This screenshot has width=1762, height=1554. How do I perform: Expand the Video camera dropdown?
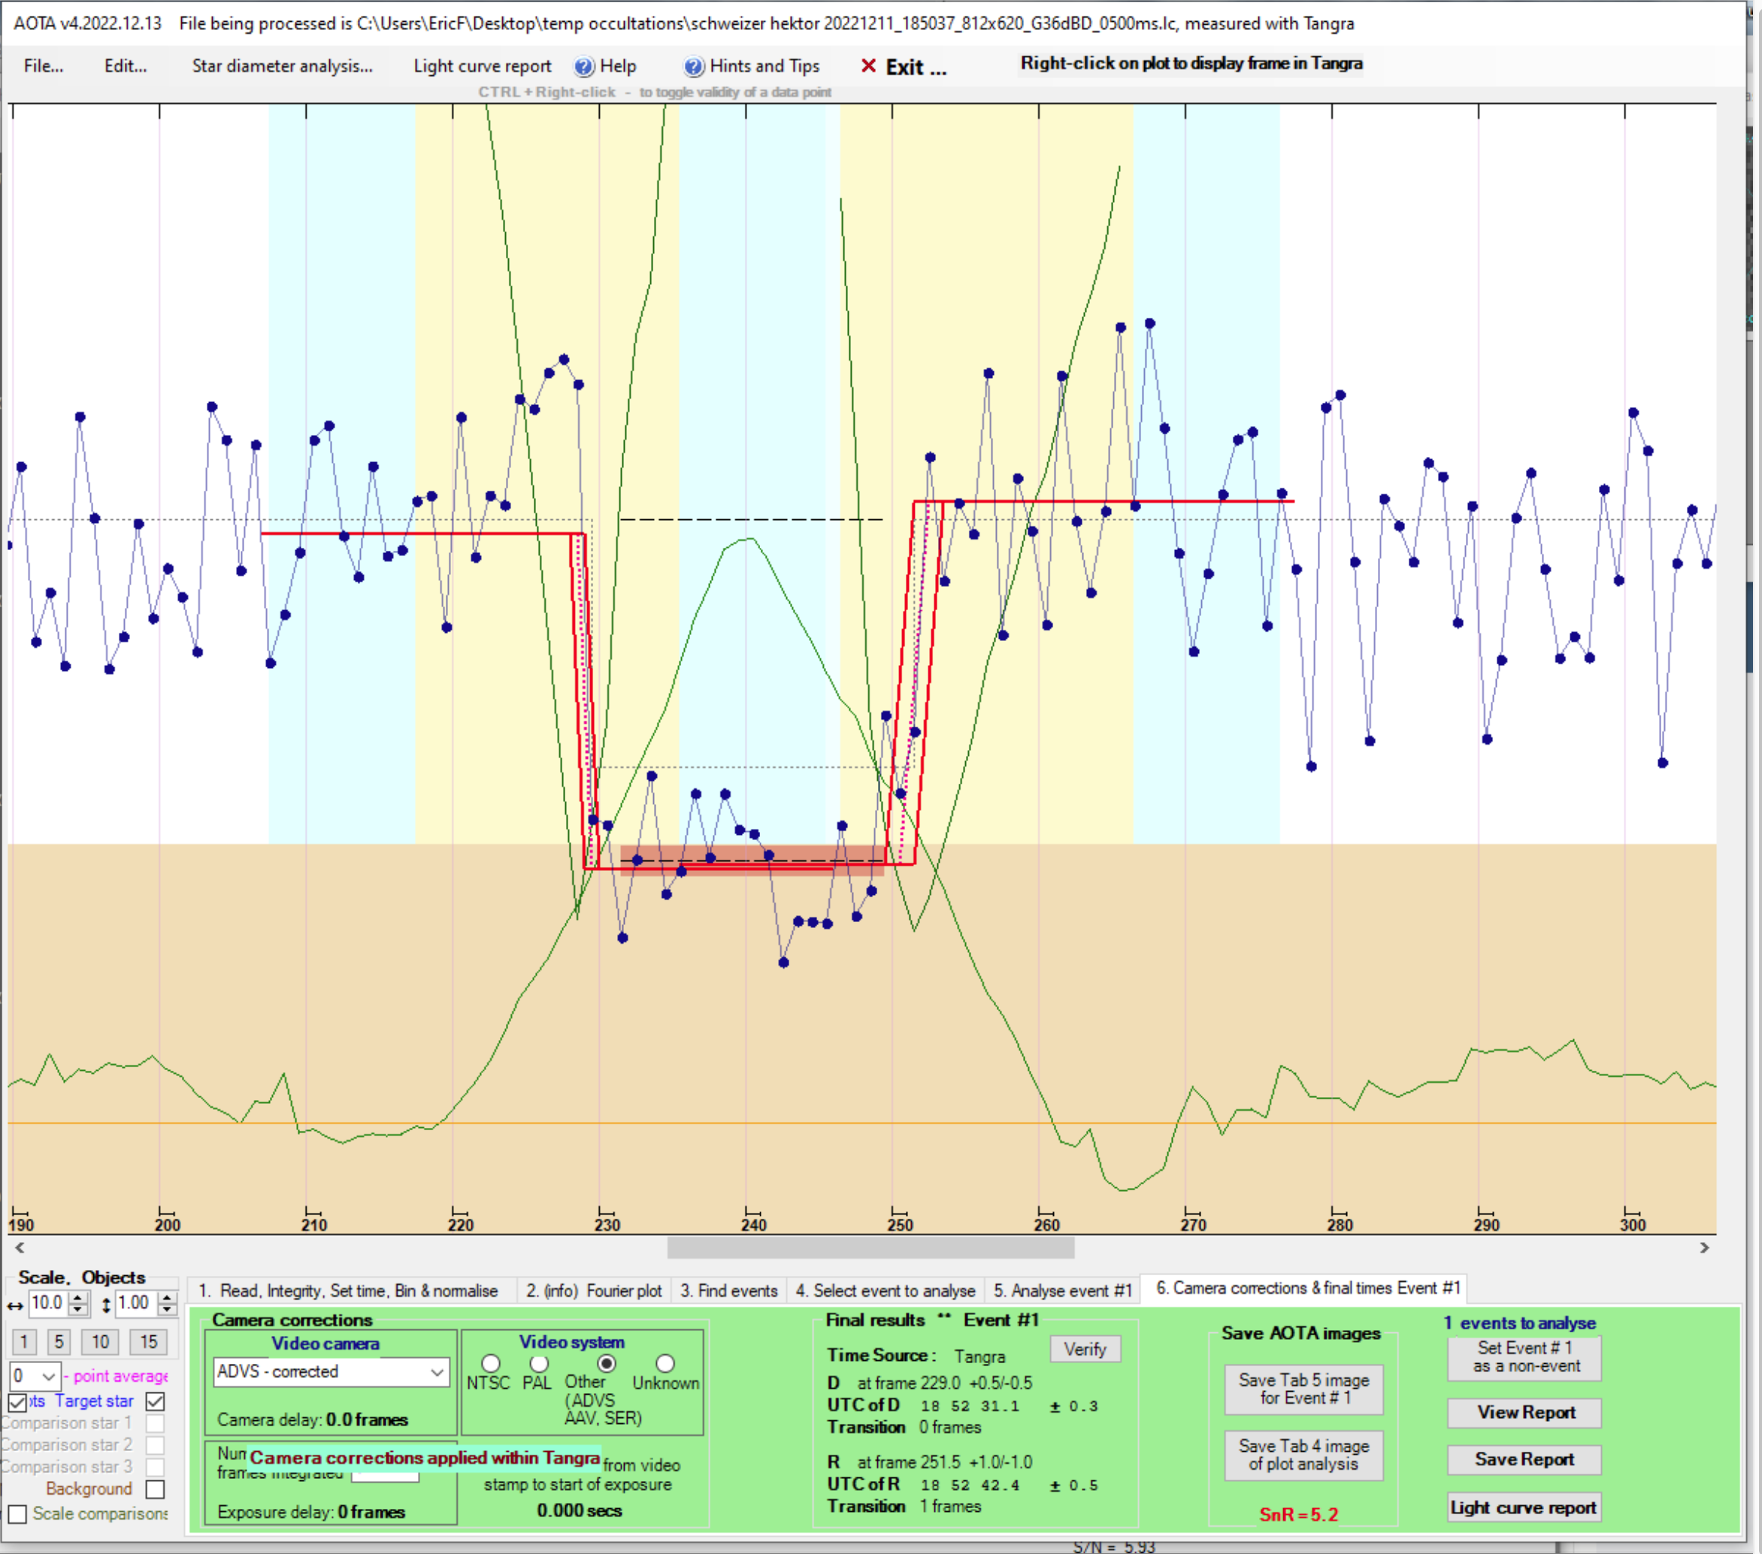point(437,1371)
